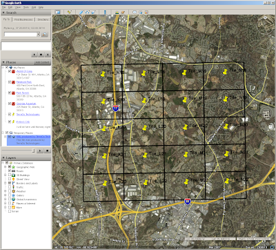Enable the Terrain layer checkbox

[10, 211]
